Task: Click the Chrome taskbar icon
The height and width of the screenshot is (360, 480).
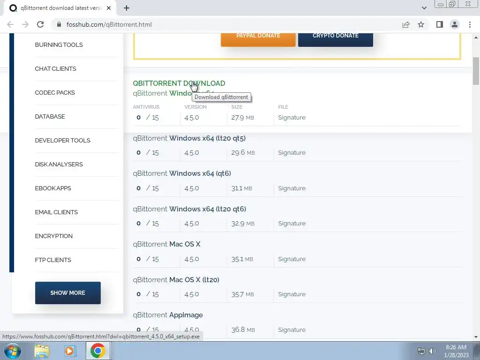Action: pyautogui.click(x=97, y=351)
